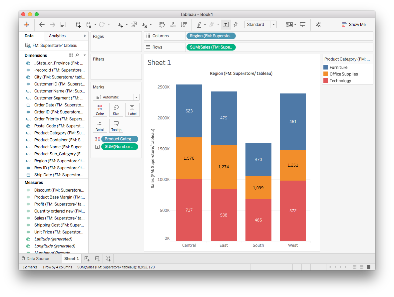This screenshot has width=394, height=297.
Task: Open the Data Source tab
Action: (35, 258)
